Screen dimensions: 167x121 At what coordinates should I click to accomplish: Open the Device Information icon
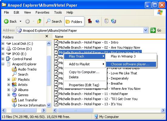point(14,105)
